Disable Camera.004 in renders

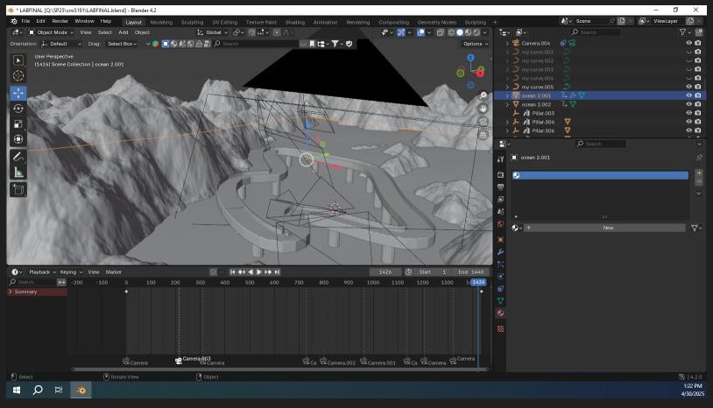coord(698,43)
